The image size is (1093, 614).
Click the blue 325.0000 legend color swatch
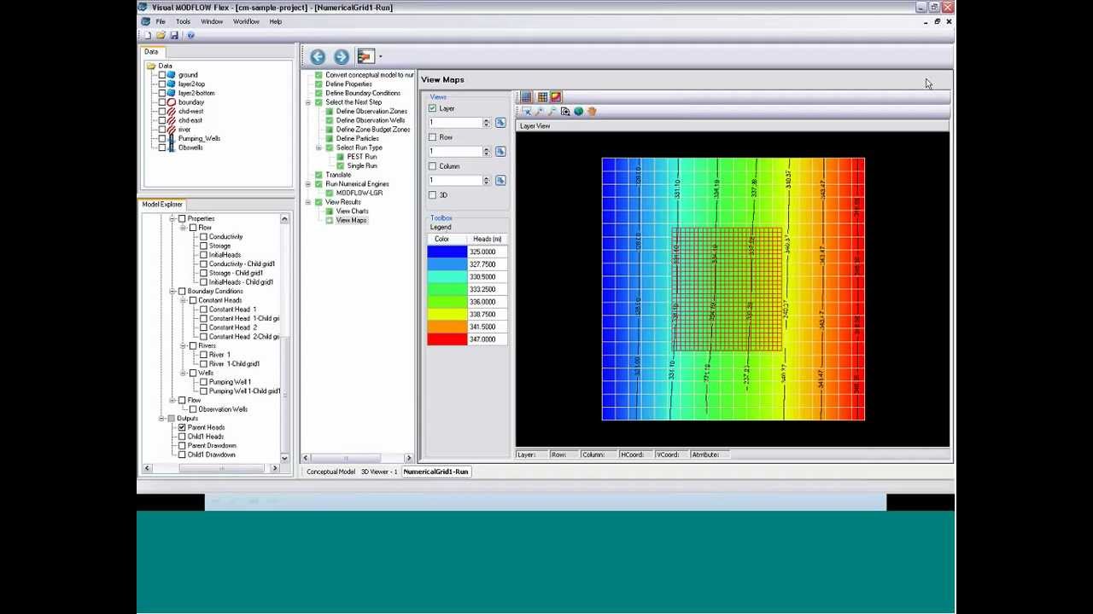pos(447,252)
